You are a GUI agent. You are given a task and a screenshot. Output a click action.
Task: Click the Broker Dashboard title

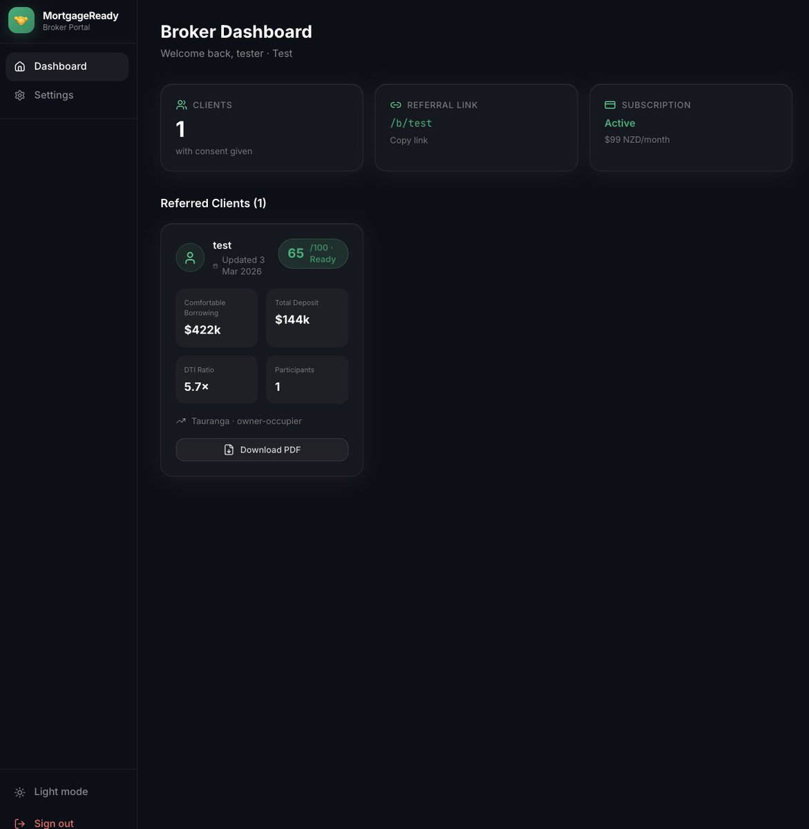click(x=236, y=32)
